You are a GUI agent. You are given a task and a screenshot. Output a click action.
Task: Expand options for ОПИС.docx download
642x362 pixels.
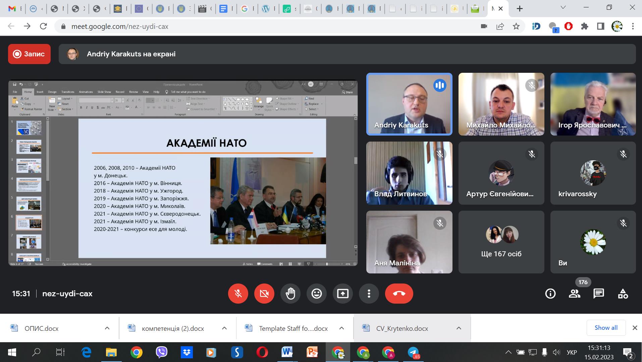[107, 328]
